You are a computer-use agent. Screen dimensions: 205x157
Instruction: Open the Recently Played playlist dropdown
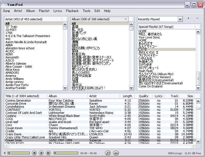click(x=180, y=19)
